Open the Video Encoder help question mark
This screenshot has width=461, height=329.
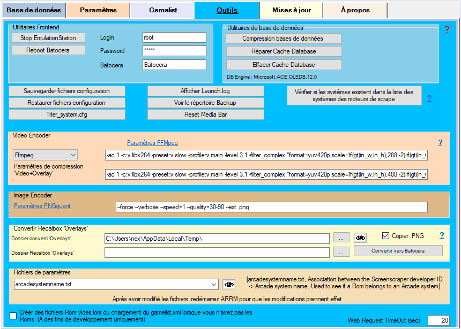[x=440, y=143]
